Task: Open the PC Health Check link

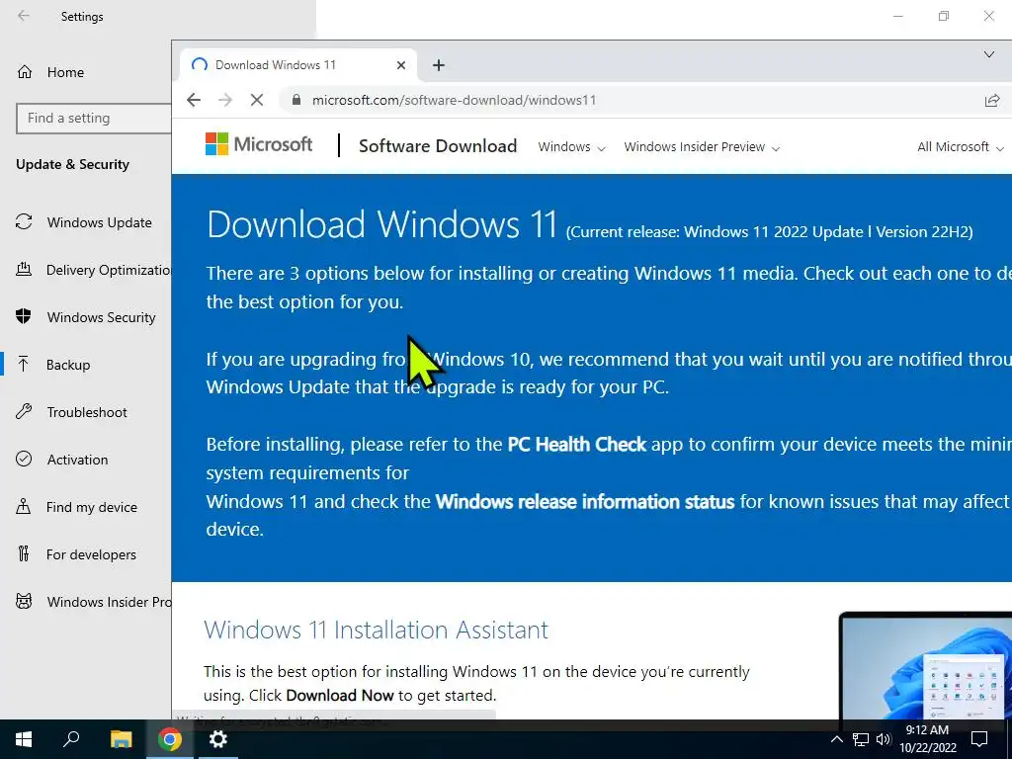Action: coord(577,445)
